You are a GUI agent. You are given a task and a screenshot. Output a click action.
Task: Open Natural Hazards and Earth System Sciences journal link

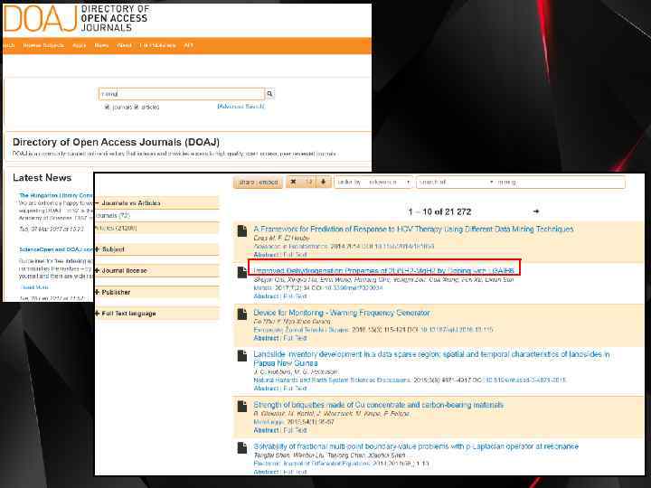coord(332,380)
